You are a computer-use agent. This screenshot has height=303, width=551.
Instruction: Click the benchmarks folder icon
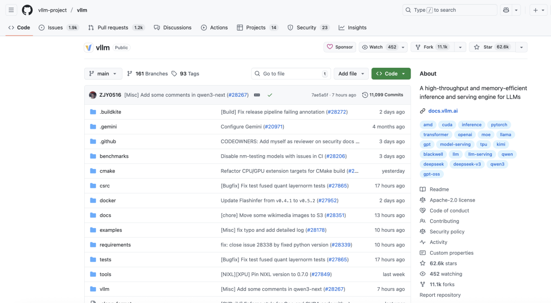[93, 156]
